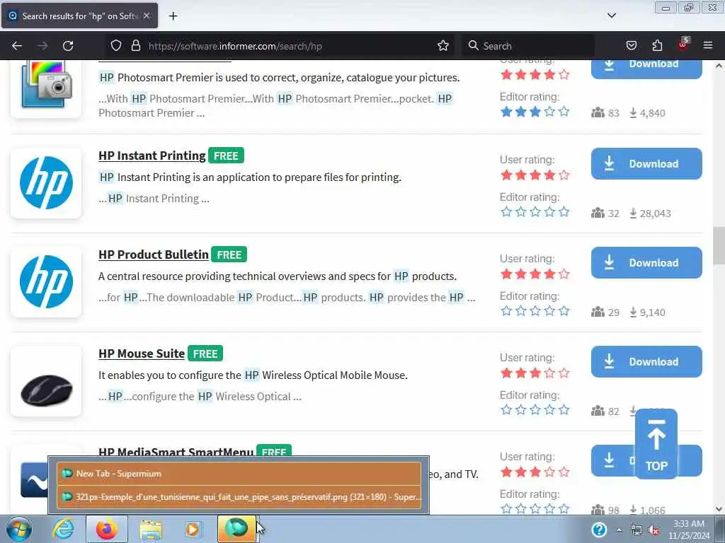Viewport: 725px width, 543px height.
Task: Open a new tab with the plus button
Action: coord(173,16)
